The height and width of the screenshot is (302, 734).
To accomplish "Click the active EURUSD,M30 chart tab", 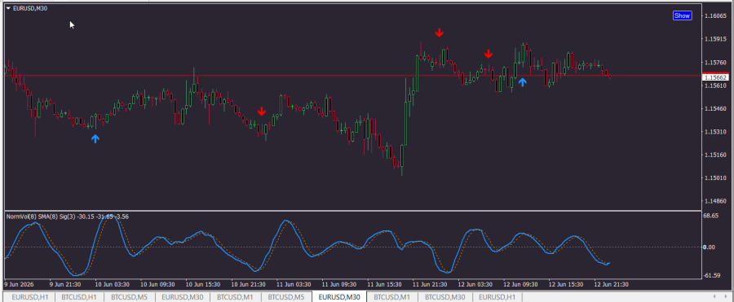I will pos(339,297).
